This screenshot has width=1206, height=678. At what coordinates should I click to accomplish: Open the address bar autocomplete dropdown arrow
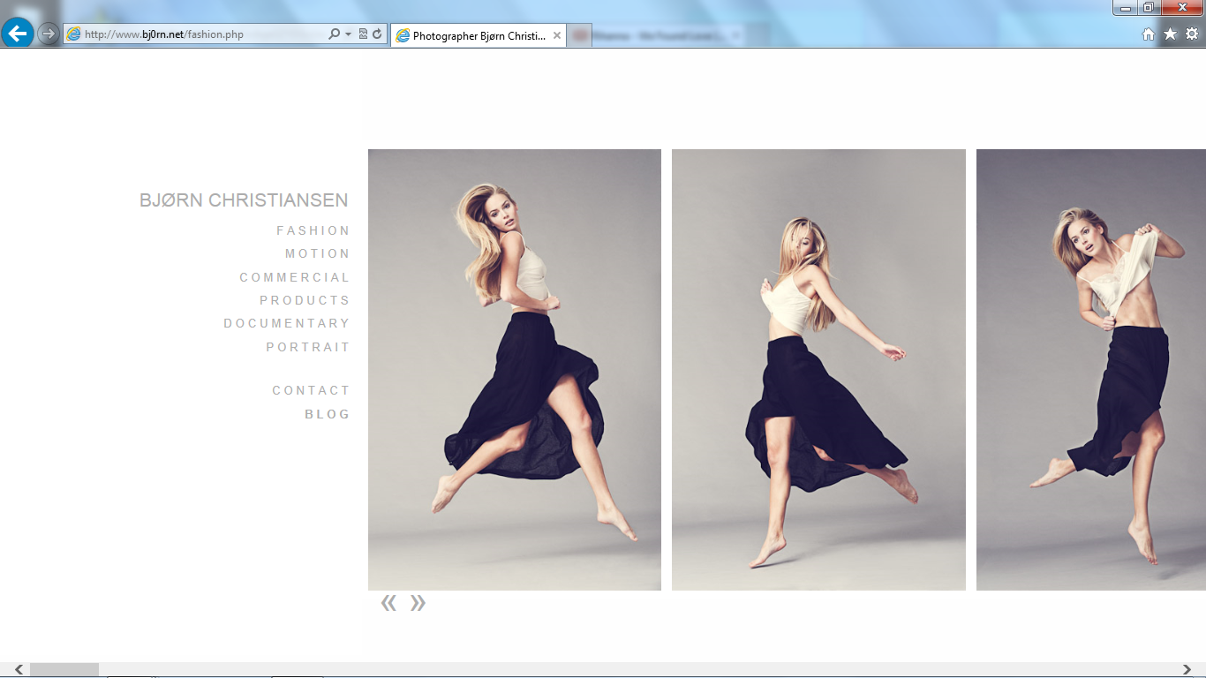[x=348, y=34]
